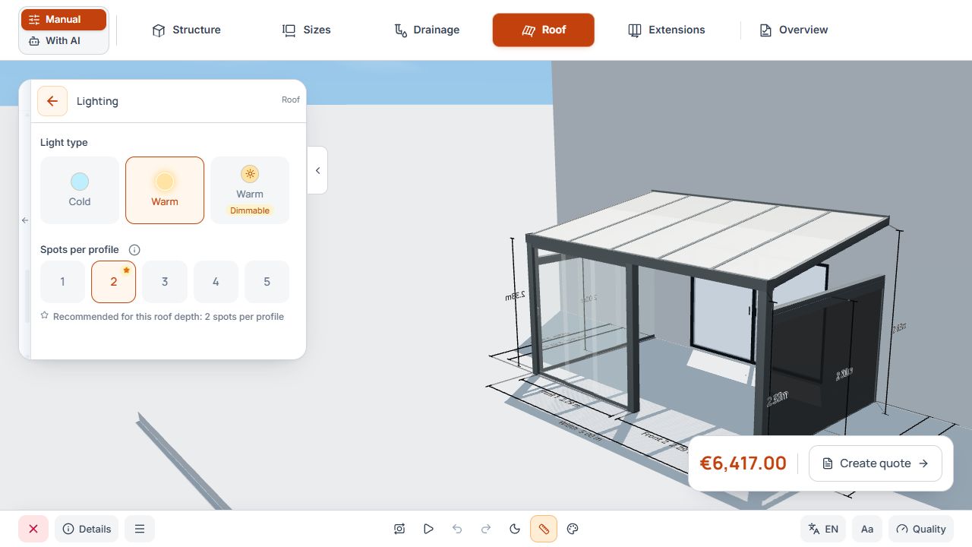Open the EN language selector

[x=823, y=529]
